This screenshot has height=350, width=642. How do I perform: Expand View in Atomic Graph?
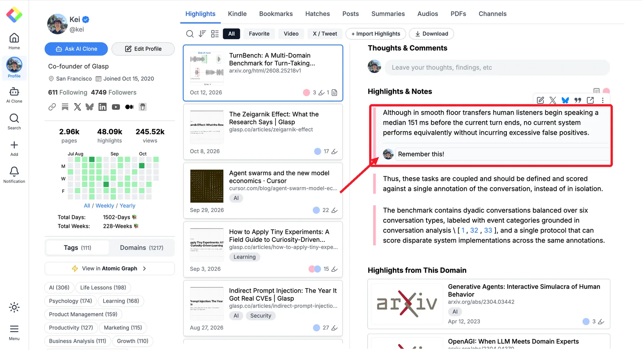[110, 269]
